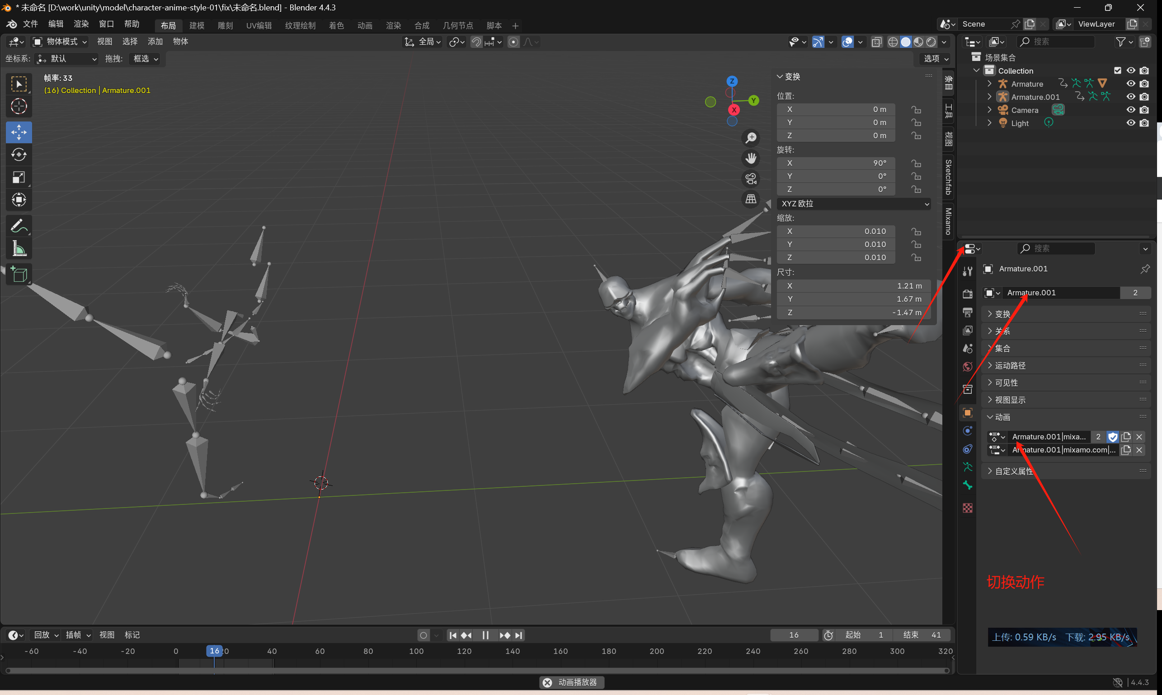Activate the Annotate pencil tool
Viewport: 1162px width, 695px height.
tap(19, 226)
